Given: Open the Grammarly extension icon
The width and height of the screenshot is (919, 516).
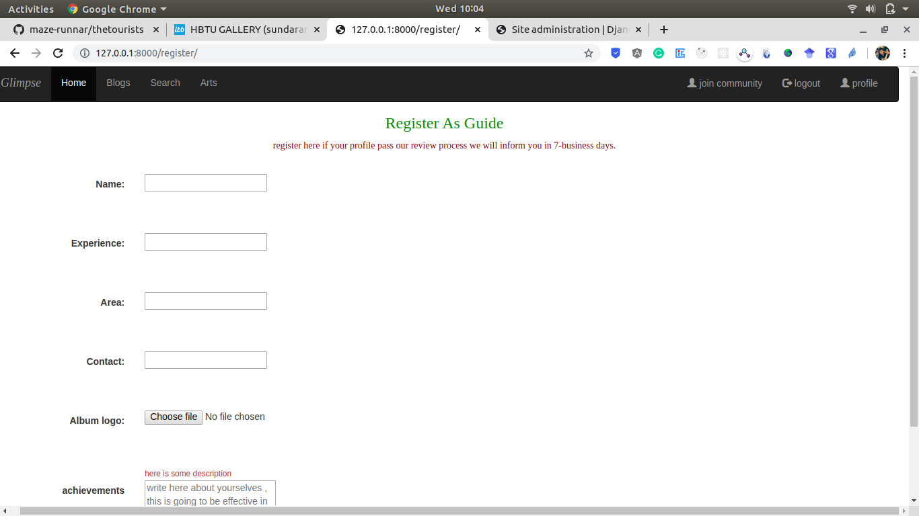Looking at the screenshot, I should click(659, 52).
